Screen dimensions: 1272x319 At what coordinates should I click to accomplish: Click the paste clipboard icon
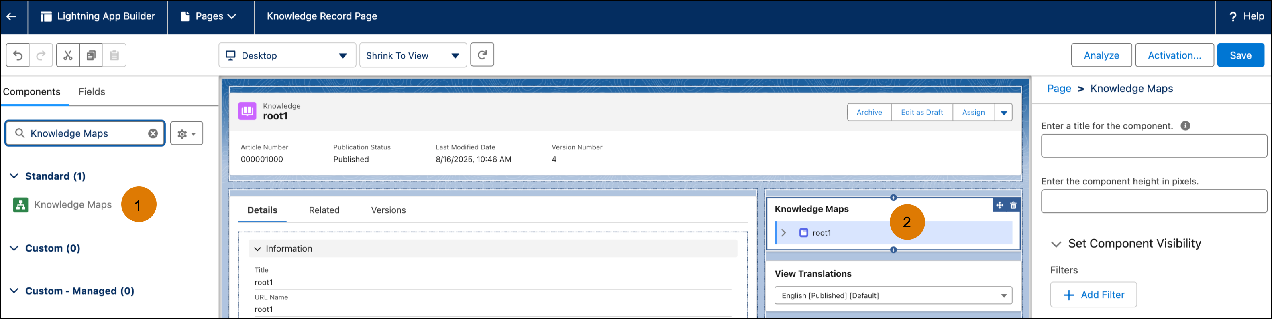[114, 55]
